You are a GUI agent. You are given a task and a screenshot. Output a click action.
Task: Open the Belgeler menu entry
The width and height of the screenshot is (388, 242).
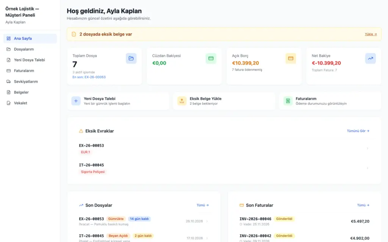(30, 92)
